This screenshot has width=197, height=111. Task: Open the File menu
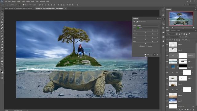click(x=6, y=2)
